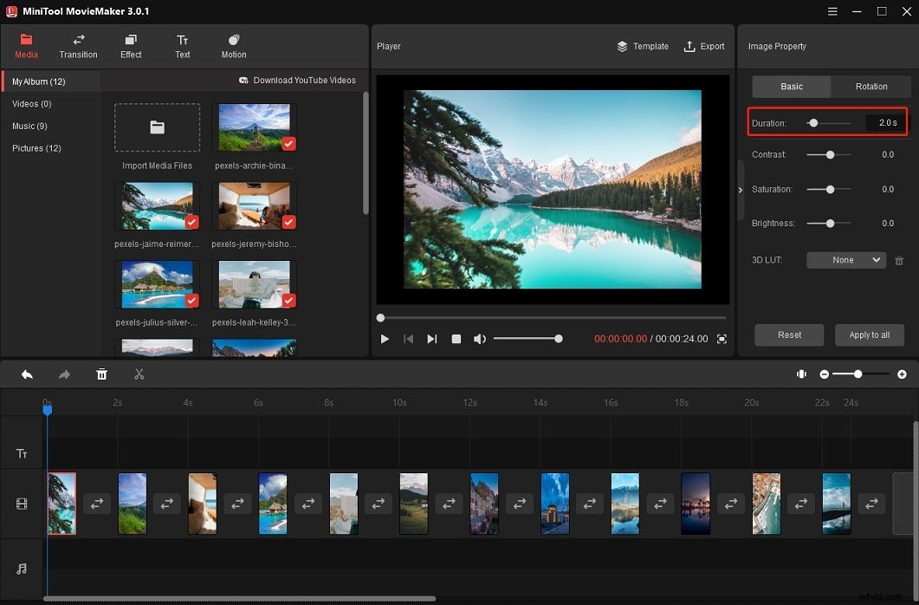
Task: Play the video in the Player
Action: (385, 339)
